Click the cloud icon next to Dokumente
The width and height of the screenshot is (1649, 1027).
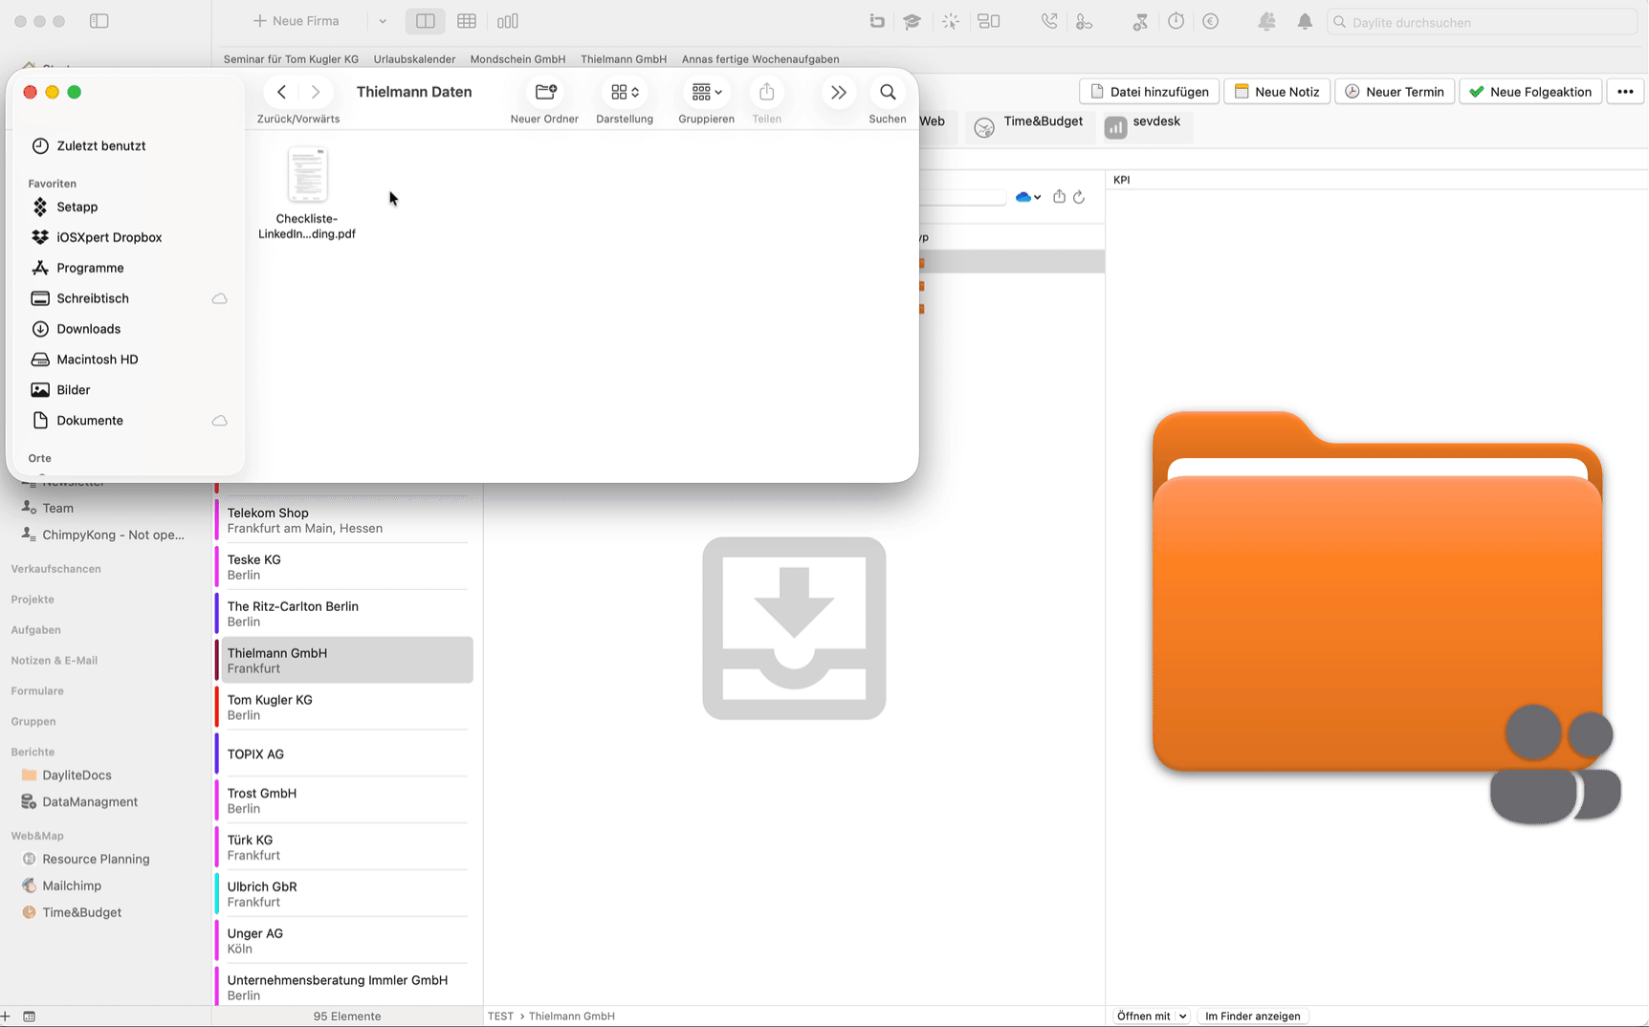[x=219, y=421]
